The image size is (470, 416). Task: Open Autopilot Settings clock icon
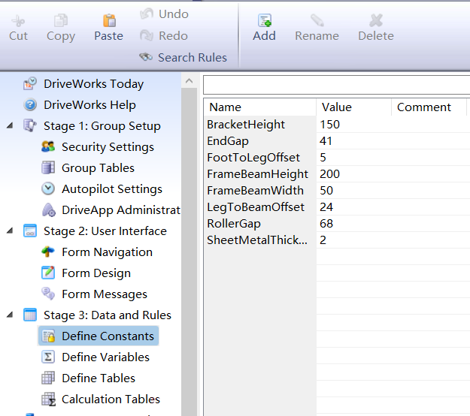point(48,189)
